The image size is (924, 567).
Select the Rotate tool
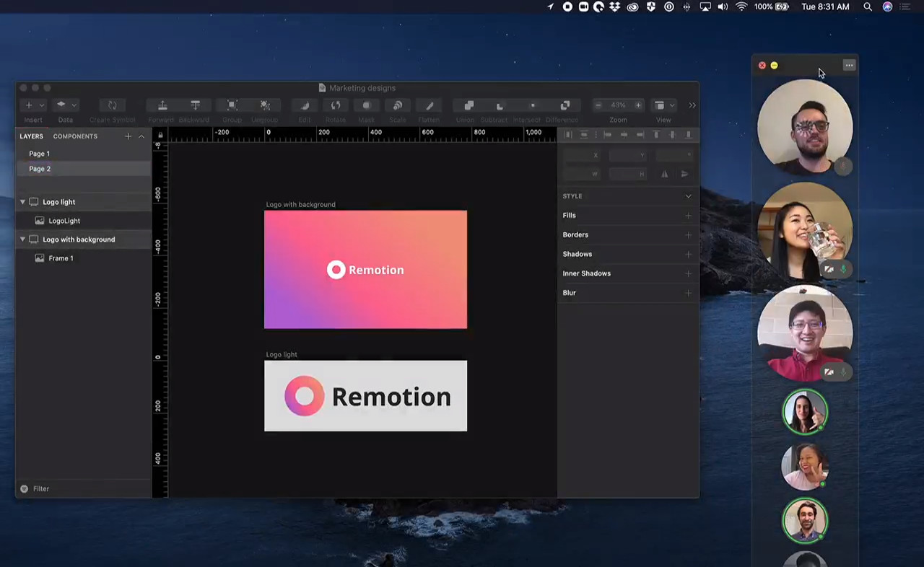pos(336,105)
